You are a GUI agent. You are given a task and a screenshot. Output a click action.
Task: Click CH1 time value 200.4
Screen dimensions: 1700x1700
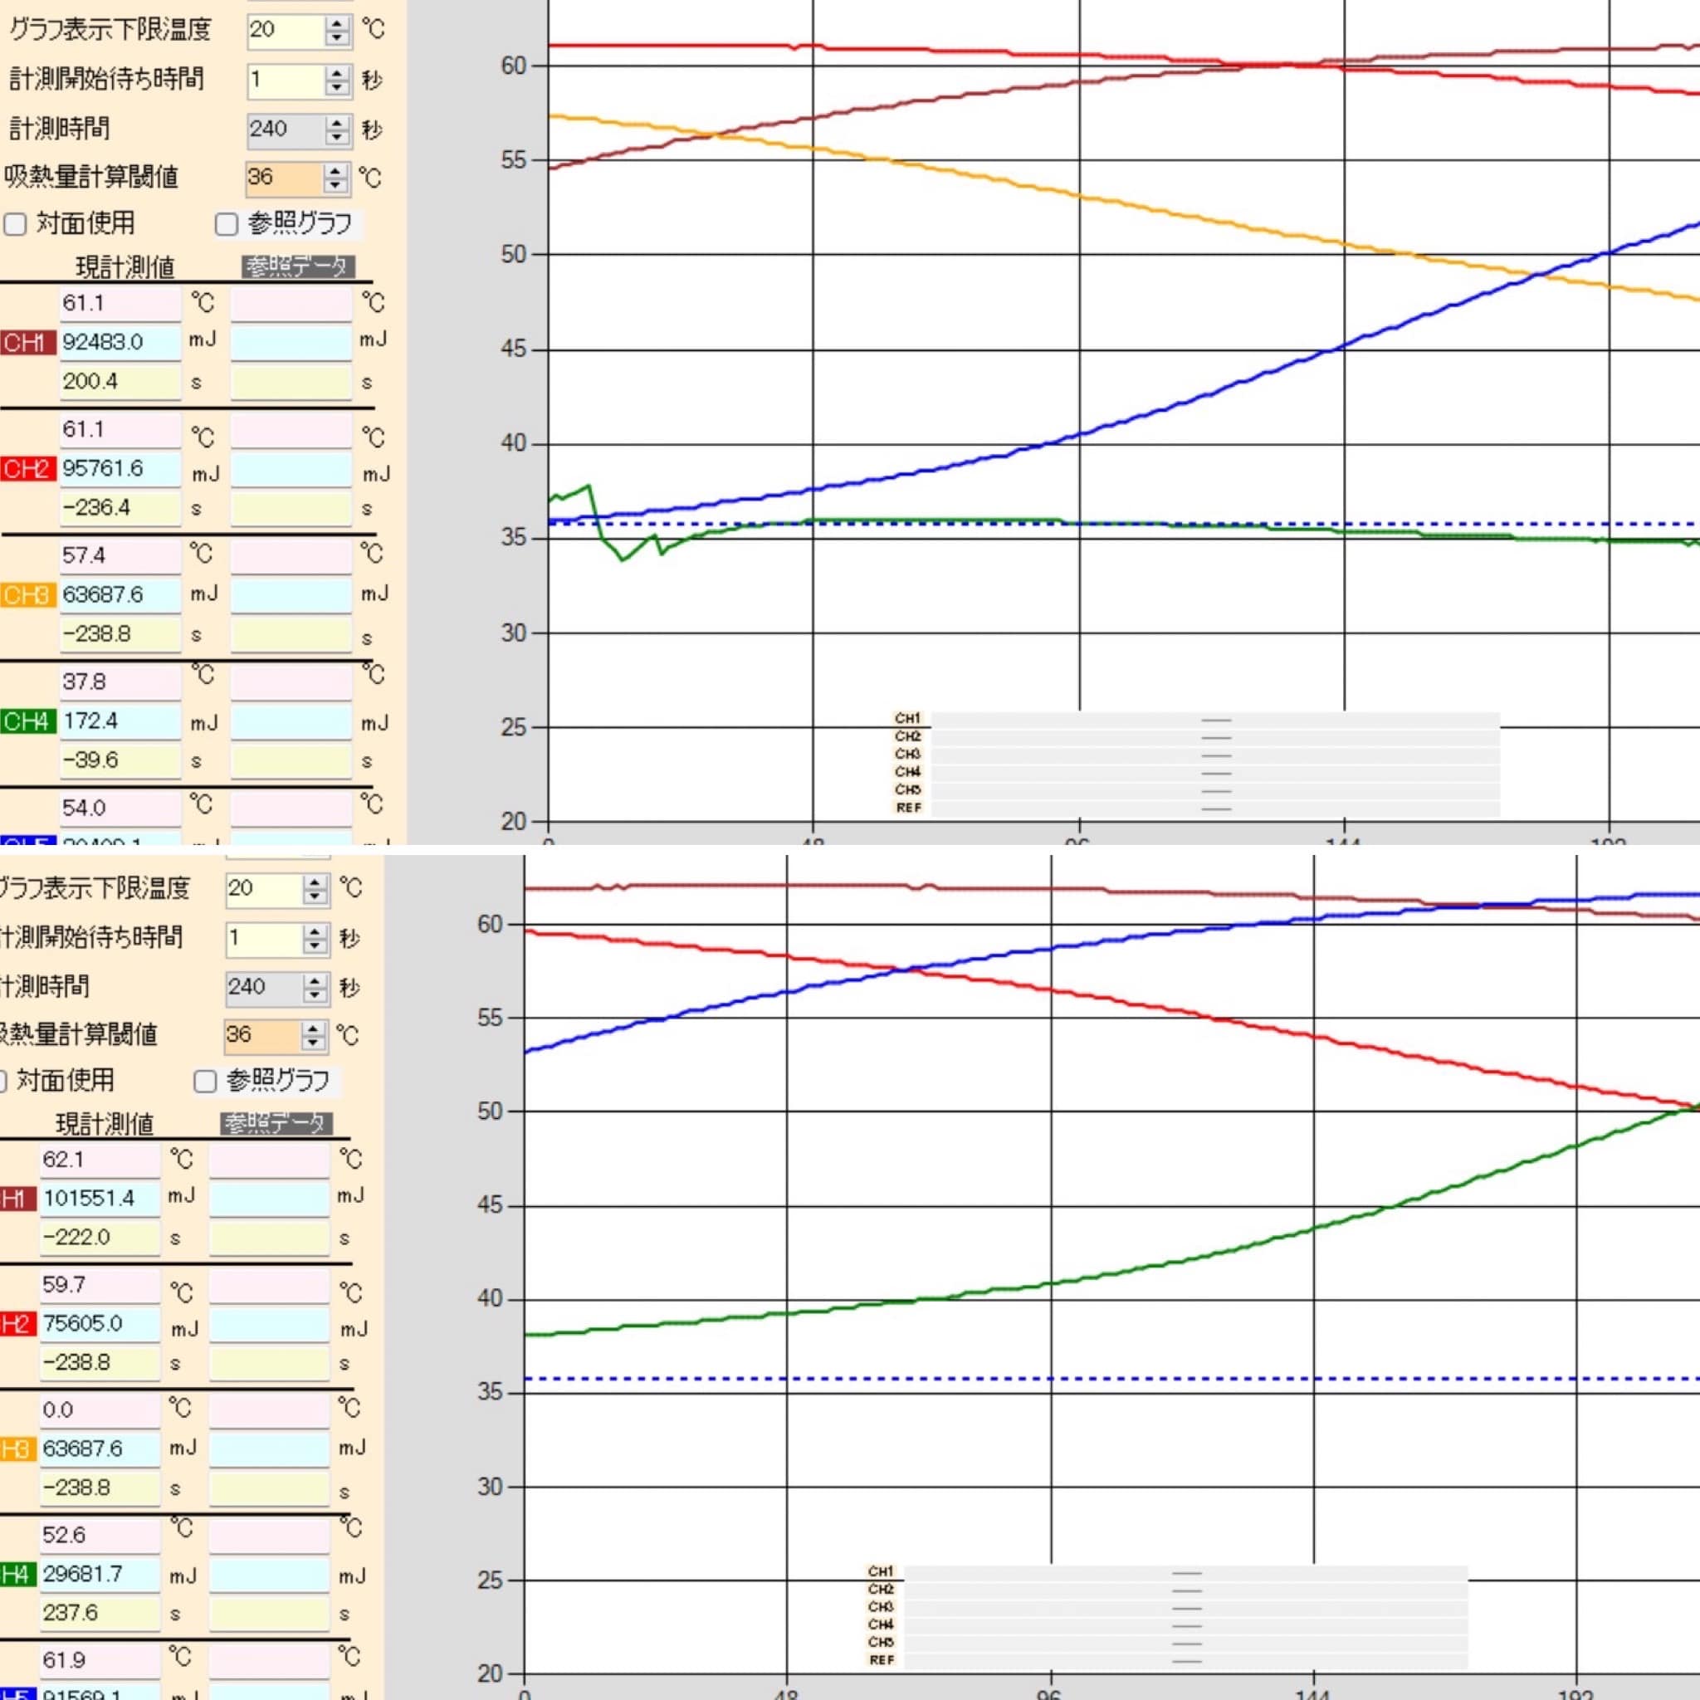120,382
